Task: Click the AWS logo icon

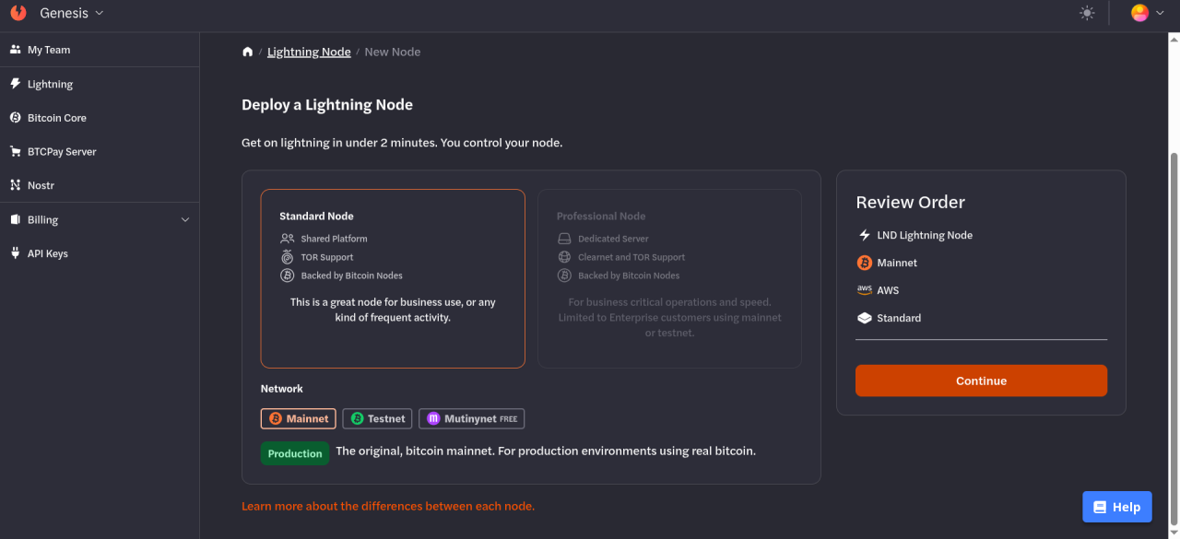Action: pos(864,289)
